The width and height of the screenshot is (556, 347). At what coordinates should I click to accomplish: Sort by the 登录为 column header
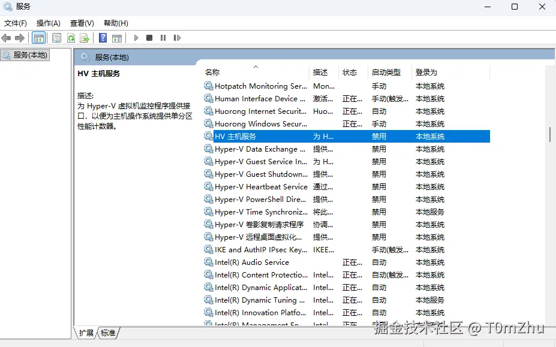click(426, 73)
